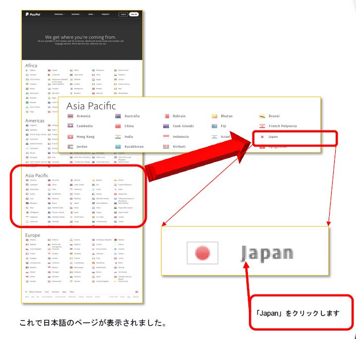Open the French Polynesia country link
Viewport: 356px width, 339px height.
[x=283, y=126]
